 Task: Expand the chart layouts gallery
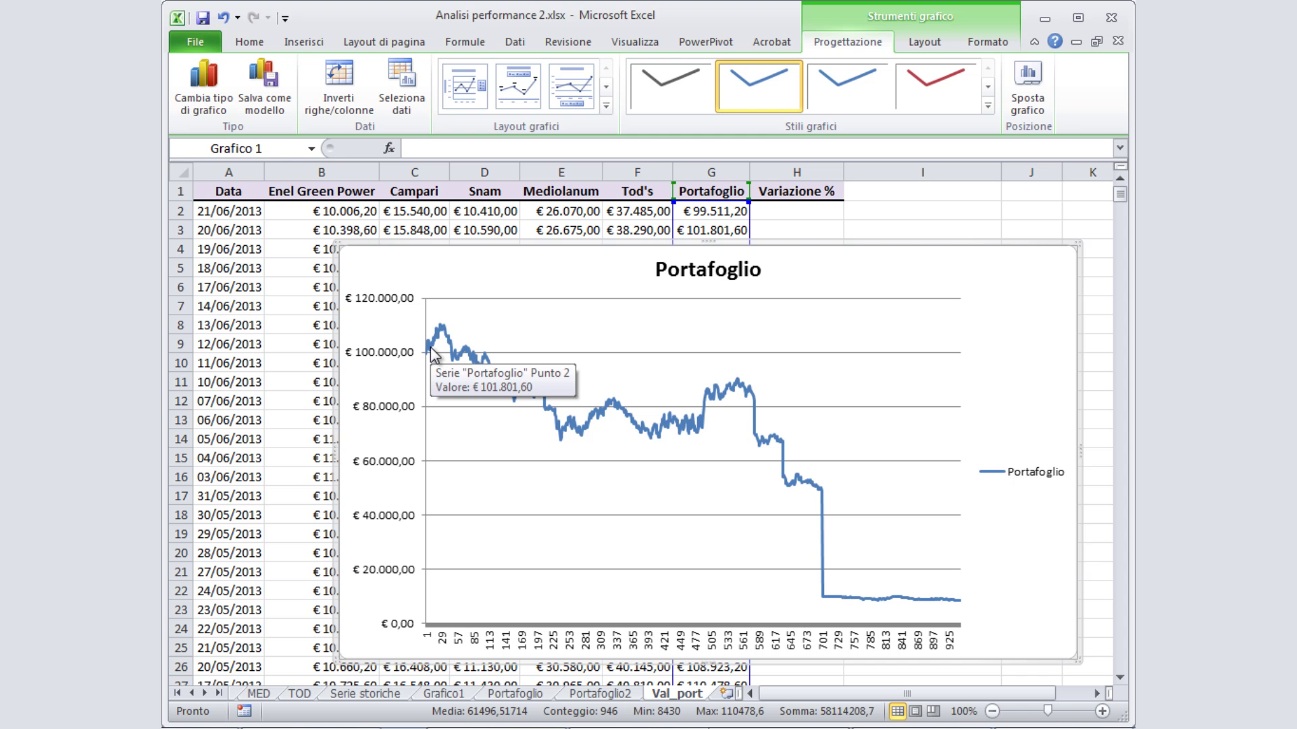(606, 105)
